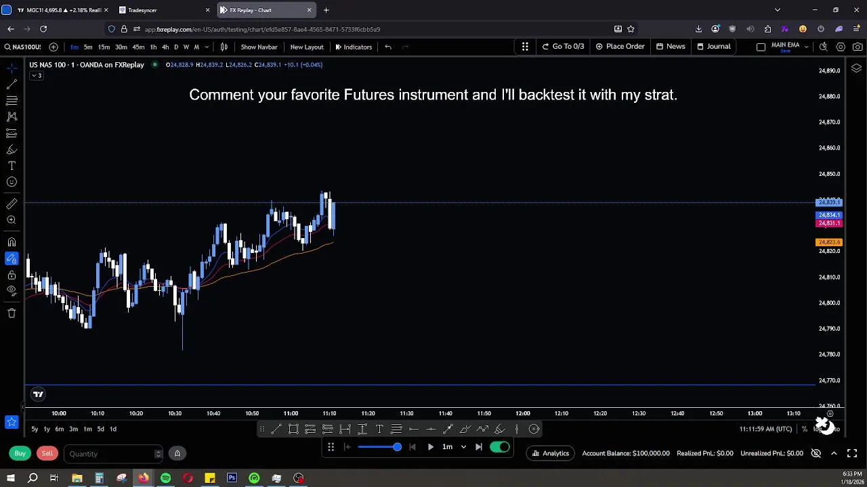This screenshot has width=867, height=487.
Task: Undo the last chart action
Action: (x=388, y=47)
